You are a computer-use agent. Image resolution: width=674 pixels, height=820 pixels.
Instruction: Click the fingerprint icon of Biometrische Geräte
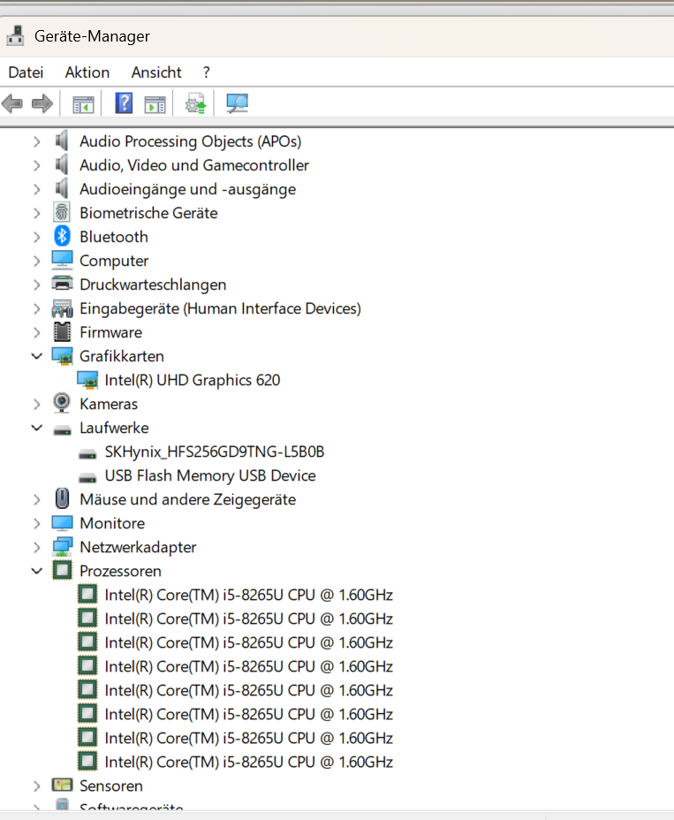coord(62,212)
